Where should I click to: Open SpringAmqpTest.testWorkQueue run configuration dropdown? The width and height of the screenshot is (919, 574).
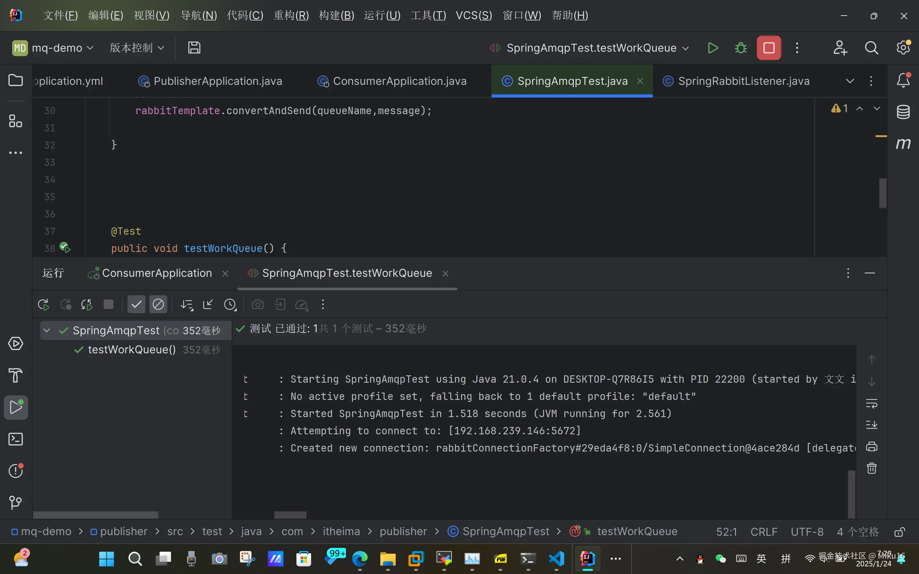point(591,48)
